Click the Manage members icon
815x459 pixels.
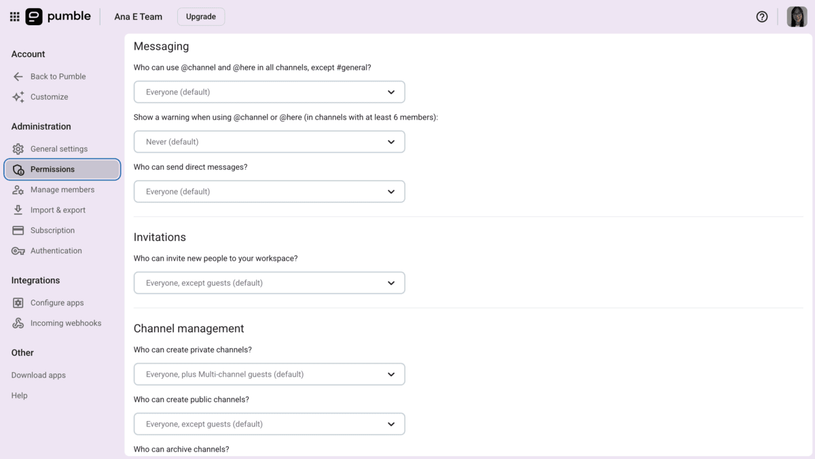point(18,189)
